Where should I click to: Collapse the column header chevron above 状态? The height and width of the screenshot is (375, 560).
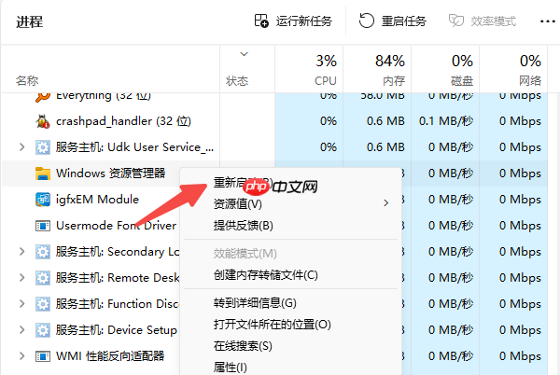tap(245, 54)
